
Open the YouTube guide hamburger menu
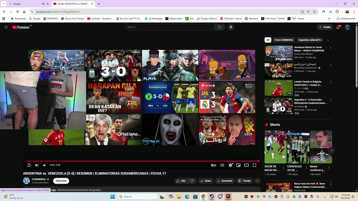click(6, 27)
